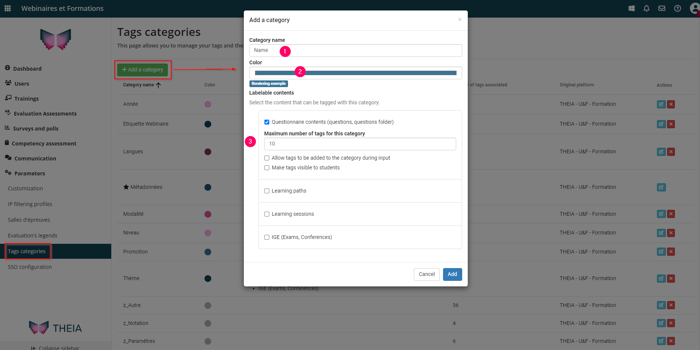Edit the Année category with the pencil icon
This screenshot has height=350, width=700.
(661, 104)
